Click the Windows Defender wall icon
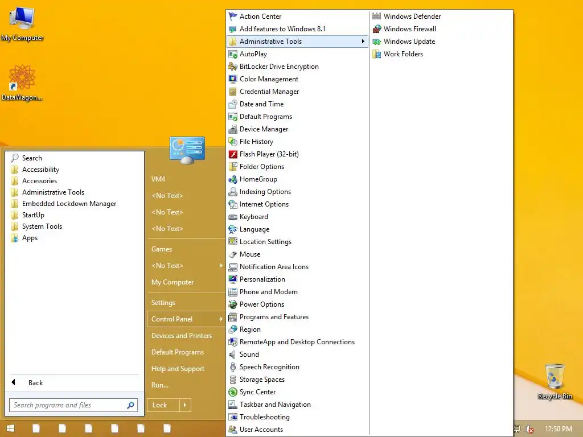Image resolution: width=583 pixels, height=437 pixels. click(x=377, y=17)
